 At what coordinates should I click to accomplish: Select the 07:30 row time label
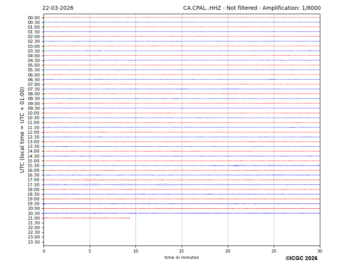click(34, 89)
